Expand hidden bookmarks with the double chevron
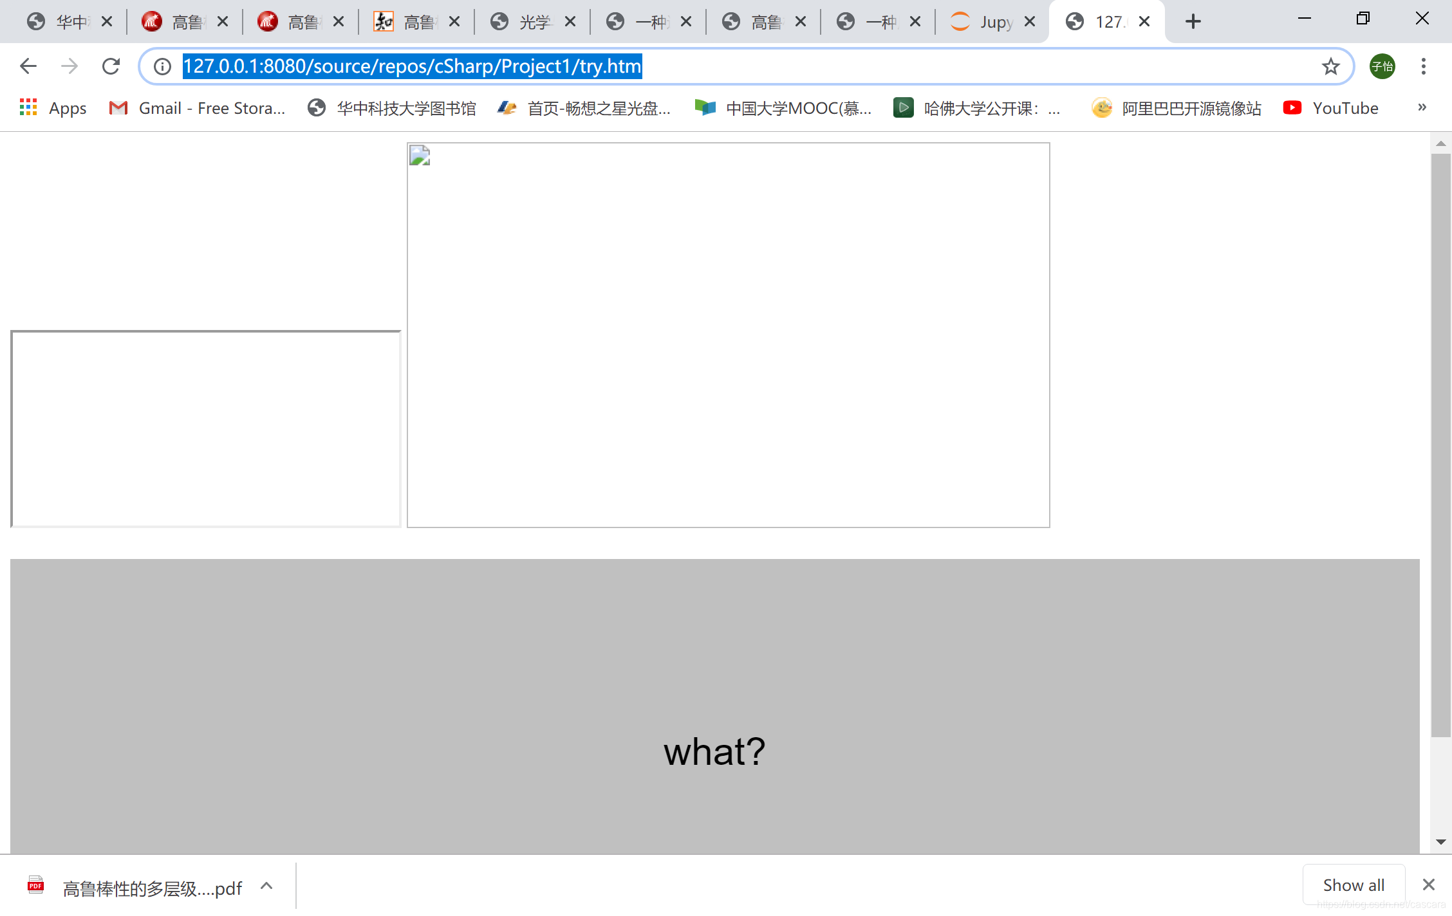The width and height of the screenshot is (1452, 916). (x=1422, y=107)
